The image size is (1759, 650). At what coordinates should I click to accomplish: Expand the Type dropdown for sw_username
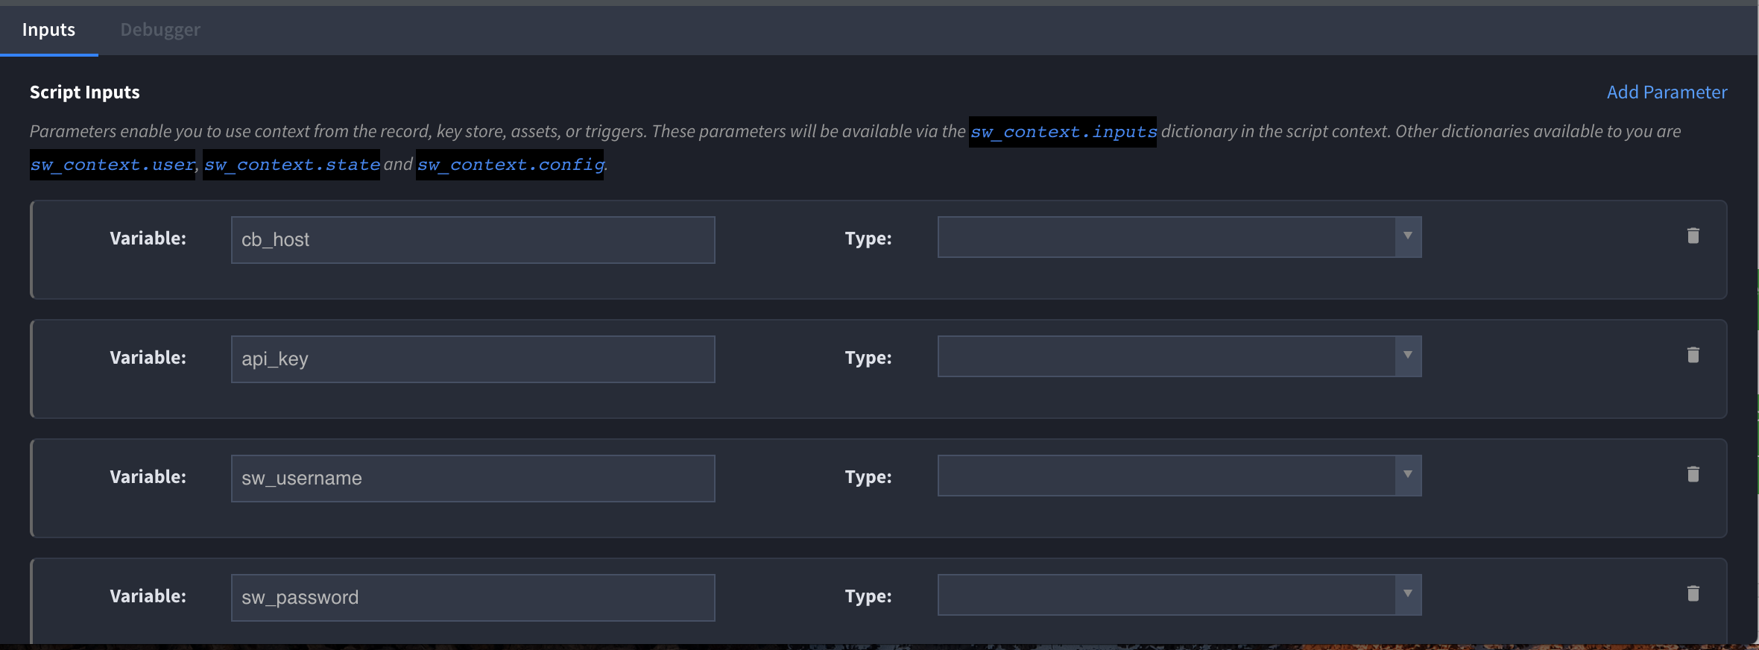point(1179,476)
